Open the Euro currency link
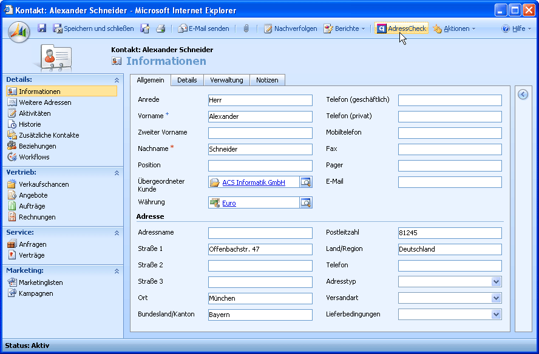 pos(229,203)
